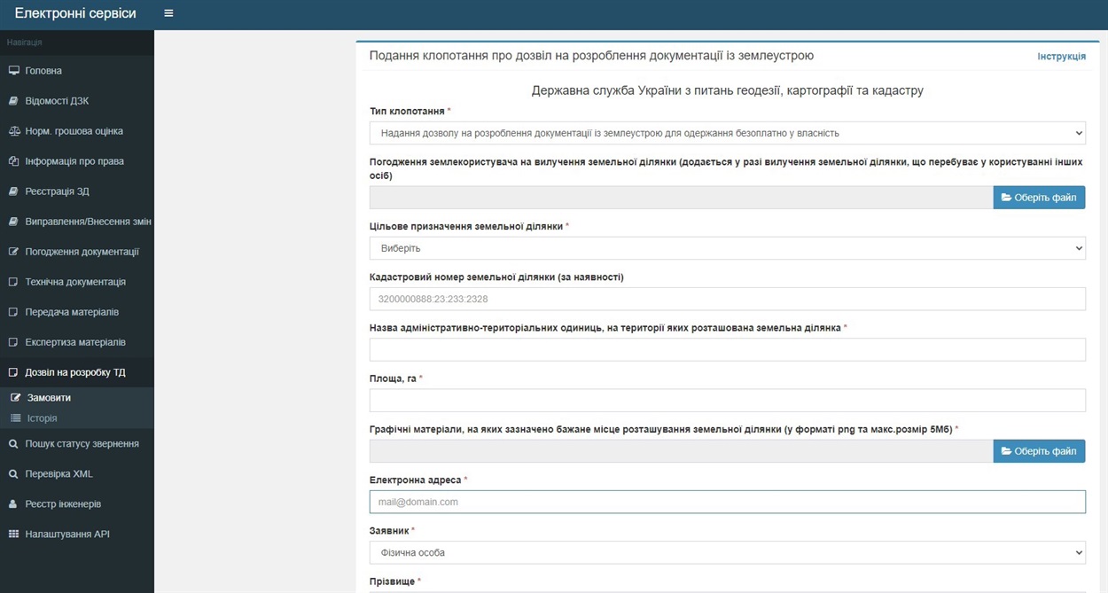Click the person icon beside Реєстр інженерів
This screenshot has height=593, width=1108.
pos(13,504)
